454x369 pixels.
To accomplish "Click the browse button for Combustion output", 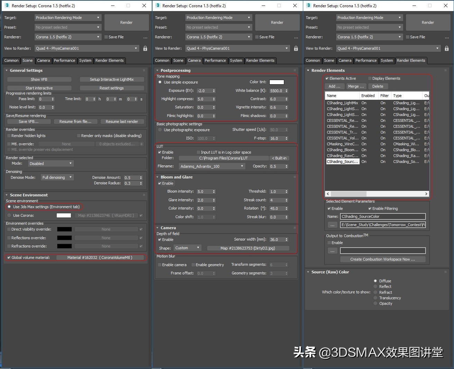I will 332,251.
